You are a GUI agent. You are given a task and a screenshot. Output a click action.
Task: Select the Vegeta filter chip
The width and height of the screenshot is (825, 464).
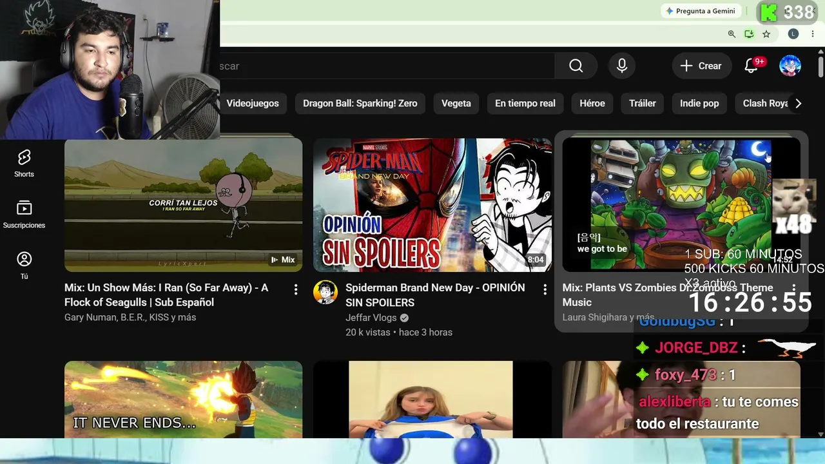(x=456, y=103)
